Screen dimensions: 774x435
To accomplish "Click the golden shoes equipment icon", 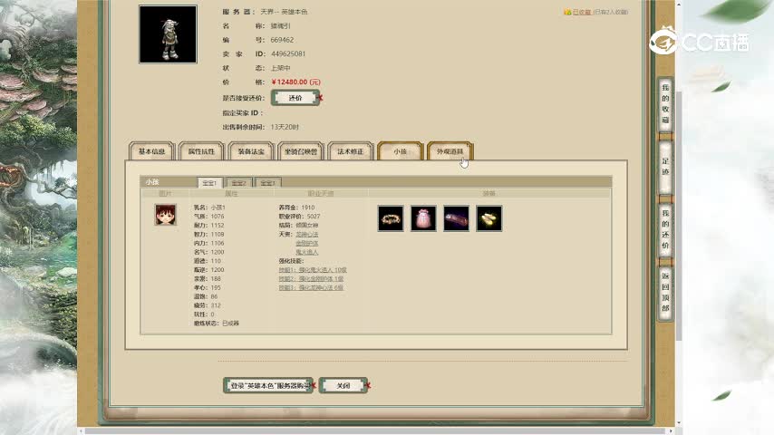I will (489, 218).
